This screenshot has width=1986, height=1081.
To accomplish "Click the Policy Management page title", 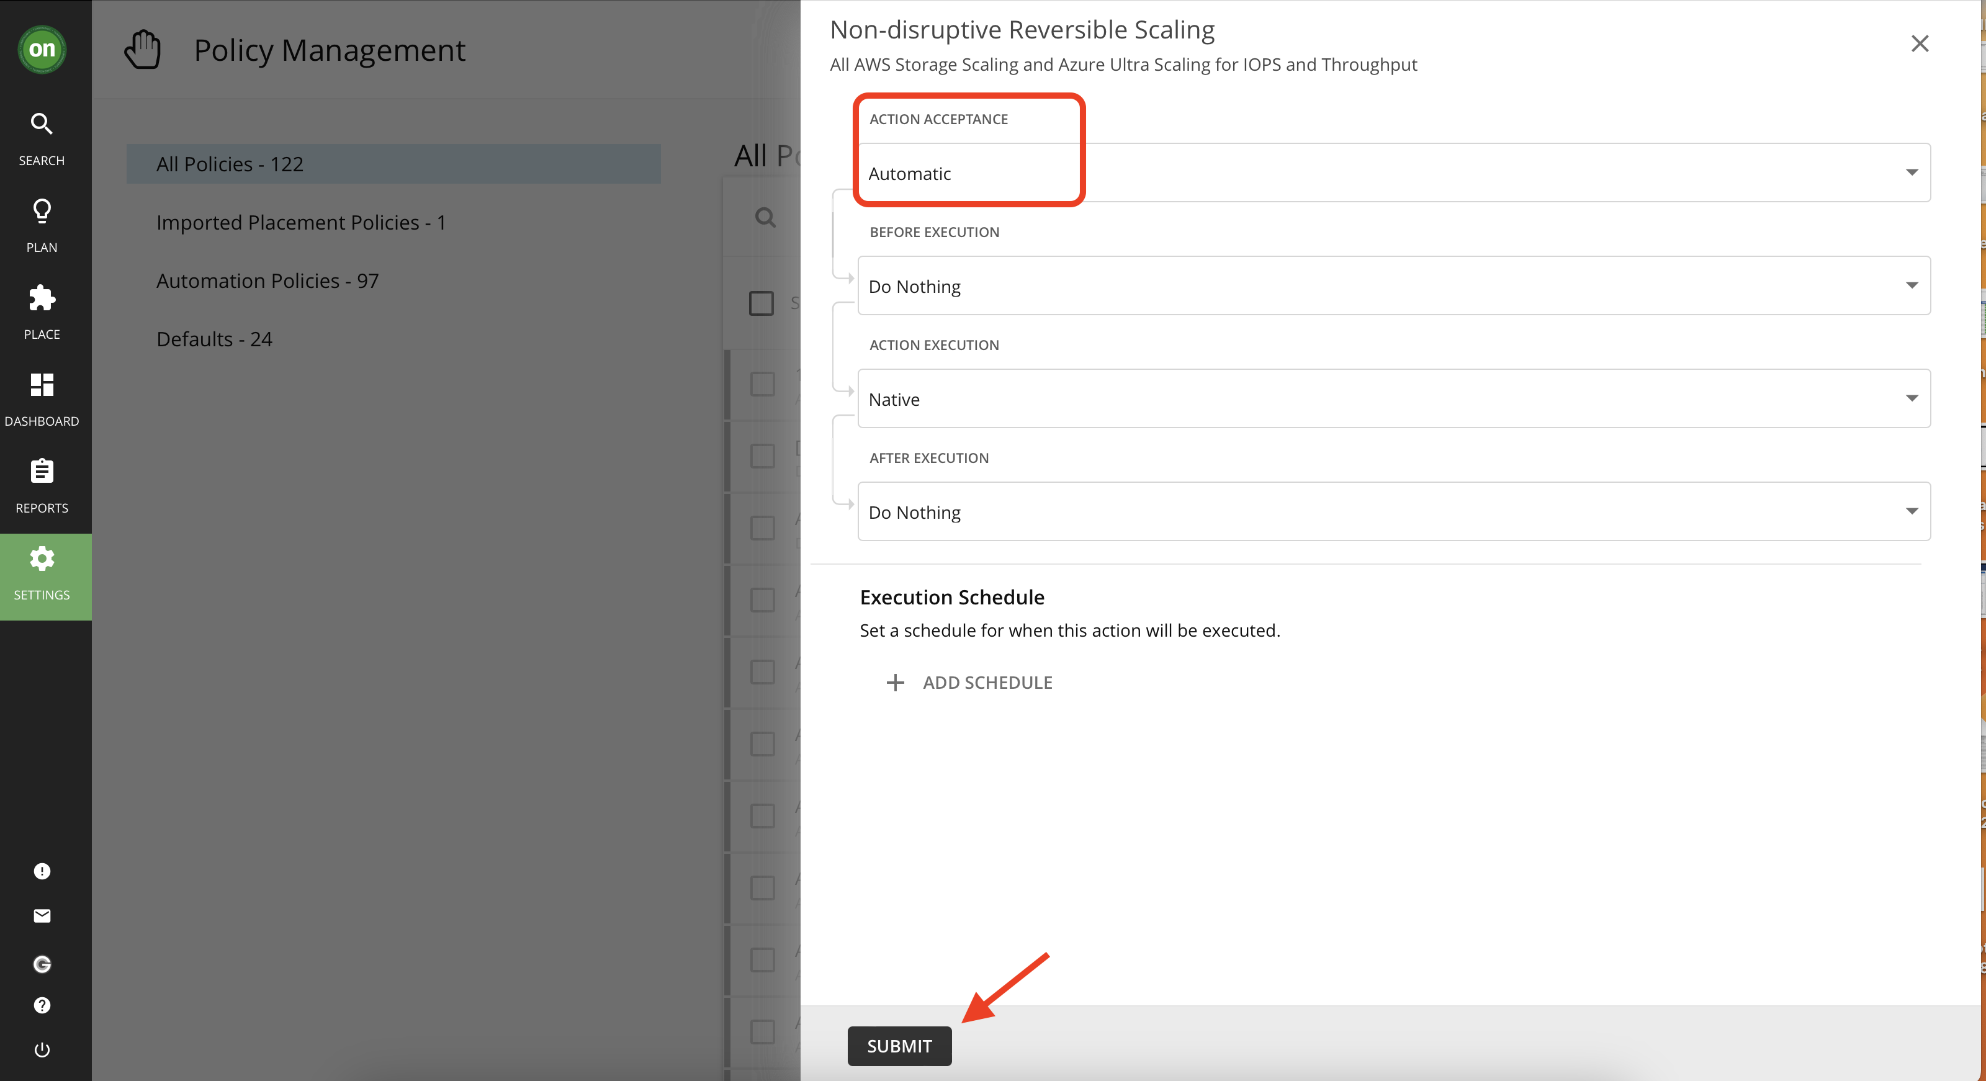I will pyautogui.click(x=329, y=50).
